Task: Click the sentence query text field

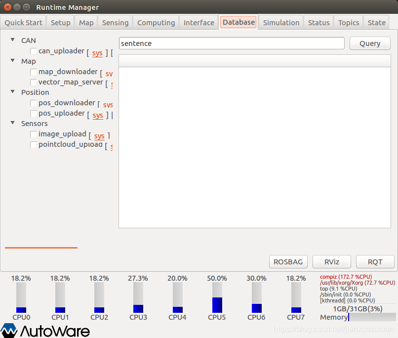Action: point(232,43)
